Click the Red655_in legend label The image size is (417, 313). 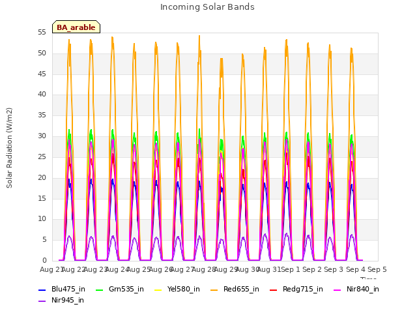pyautogui.click(x=241, y=289)
